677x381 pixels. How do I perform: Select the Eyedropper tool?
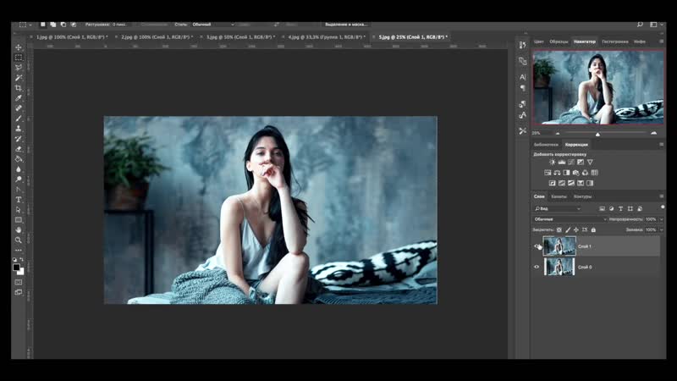(18, 98)
